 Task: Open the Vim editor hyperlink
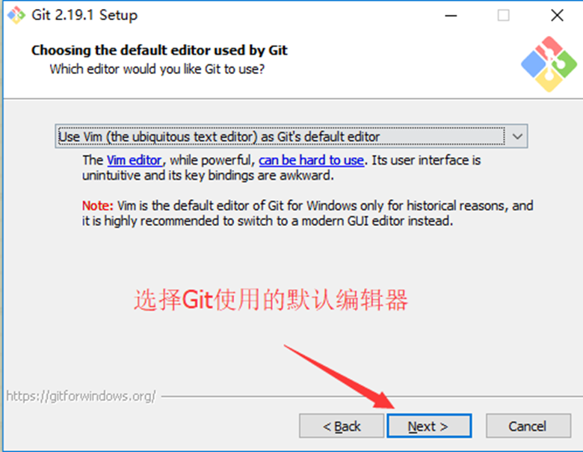[135, 160]
